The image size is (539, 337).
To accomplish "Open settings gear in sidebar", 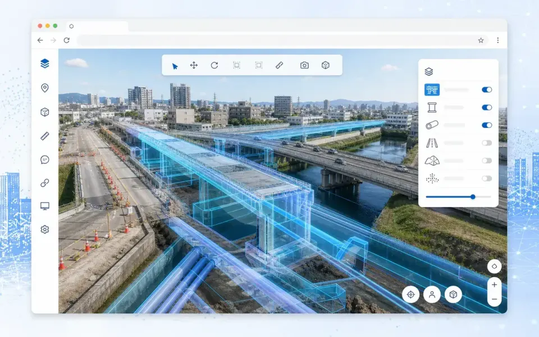I will point(45,229).
